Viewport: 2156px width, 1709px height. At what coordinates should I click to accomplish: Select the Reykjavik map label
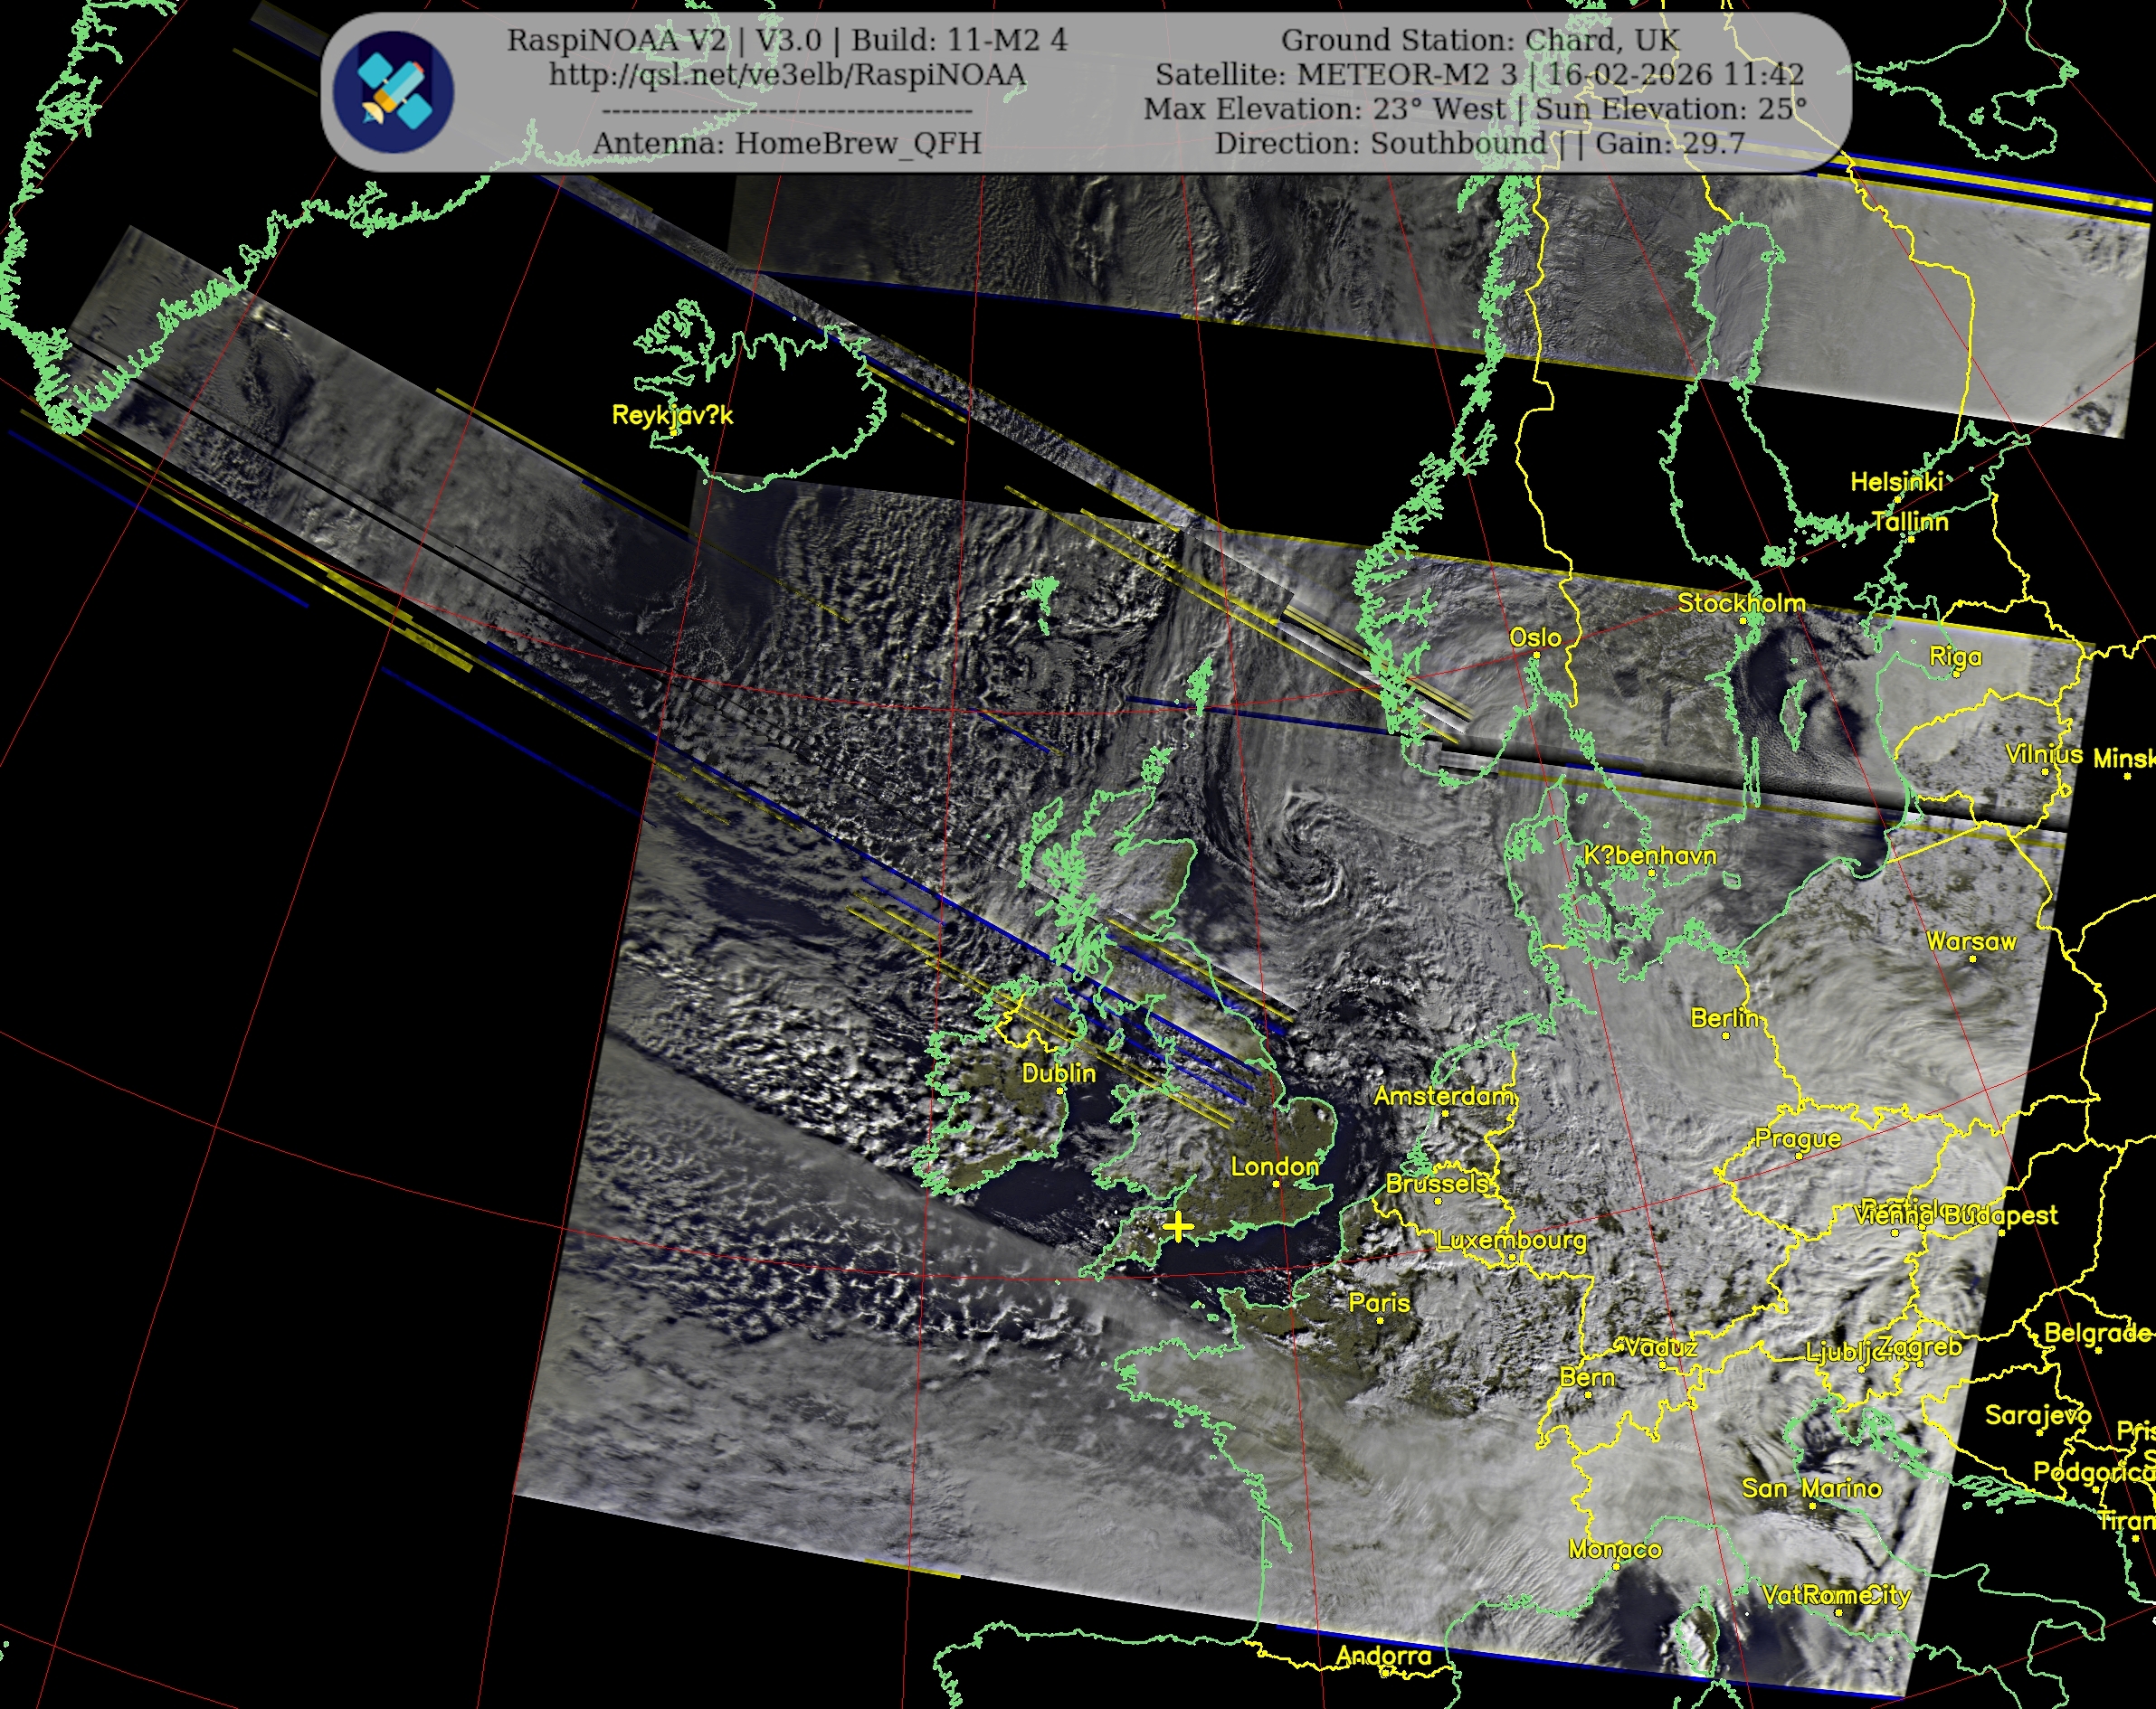click(x=672, y=415)
